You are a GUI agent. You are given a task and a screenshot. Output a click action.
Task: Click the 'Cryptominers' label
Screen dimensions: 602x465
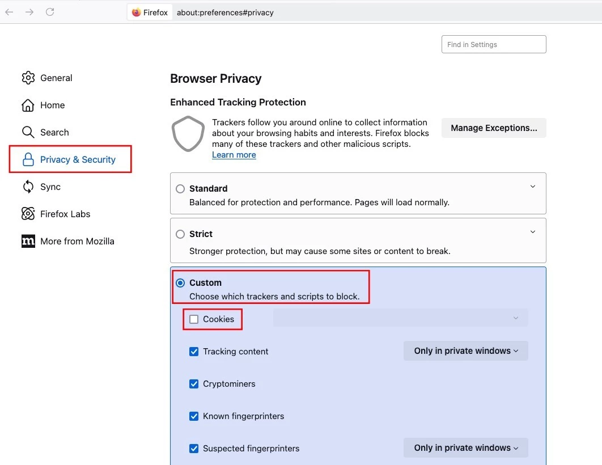click(x=229, y=383)
